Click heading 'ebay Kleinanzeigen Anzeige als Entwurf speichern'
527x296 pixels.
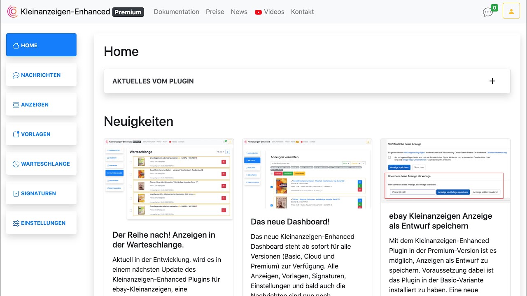pos(441,221)
